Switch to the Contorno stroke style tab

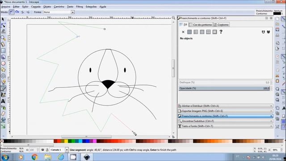[x=221, y=25]
